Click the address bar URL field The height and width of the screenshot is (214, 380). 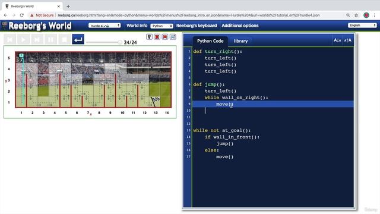click(189, 15)
